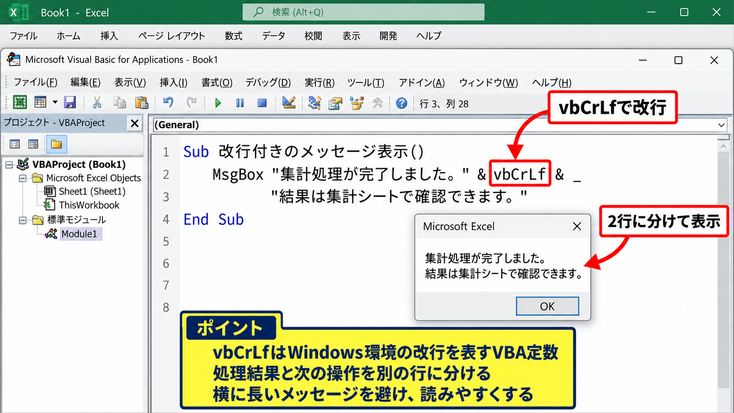
Task: Open the Excel データ ribbon tab
Action: point(273,36)
